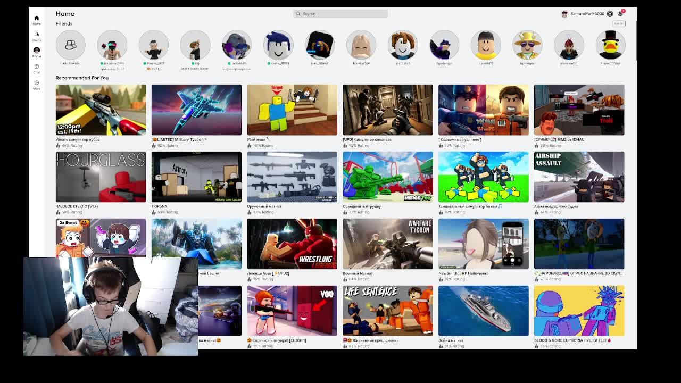This screenshot has height=383, width=681.
Task: Click 'Военный Магнат' game title
Action: [358, 273]
